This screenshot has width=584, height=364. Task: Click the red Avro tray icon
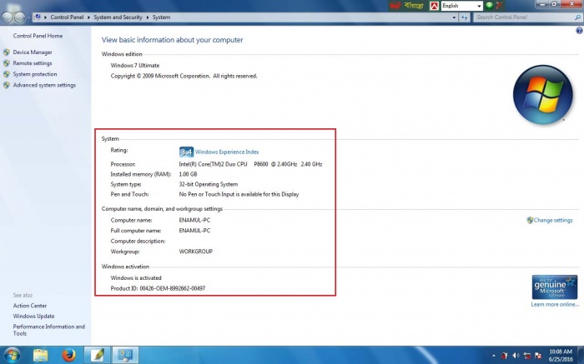pyautogui.click(x=505, y=356)
